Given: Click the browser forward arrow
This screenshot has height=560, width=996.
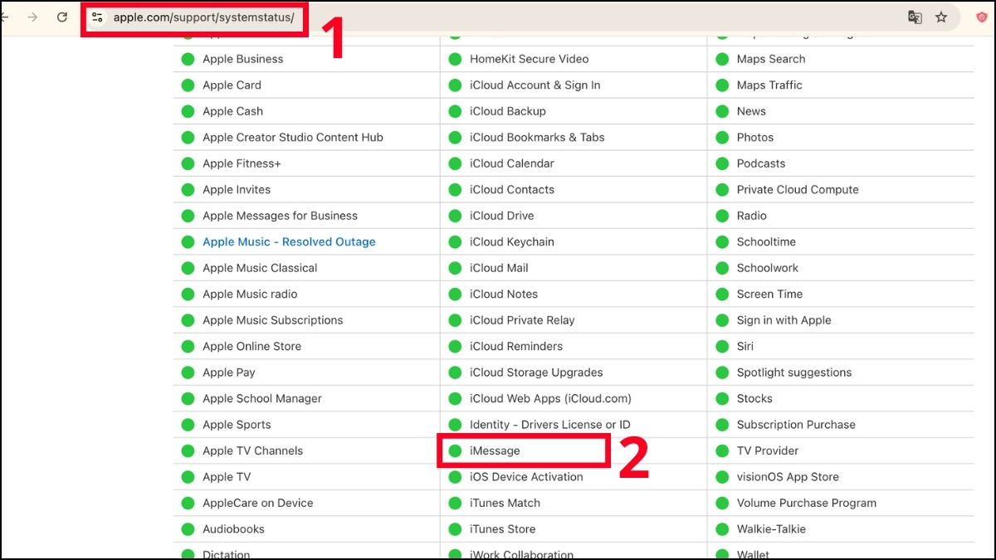Looking at the screenshot, I should tap(32, 17).
